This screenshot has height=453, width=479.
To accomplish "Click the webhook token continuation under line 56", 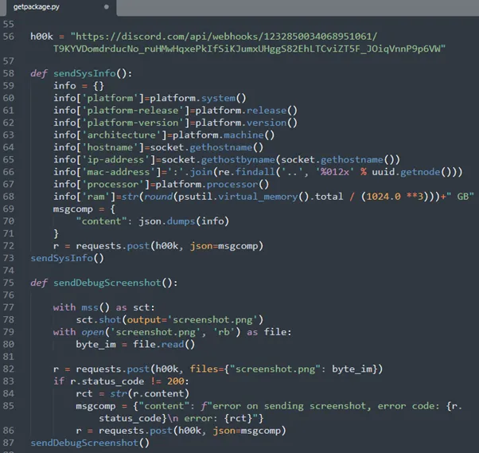I will point(250,49).
